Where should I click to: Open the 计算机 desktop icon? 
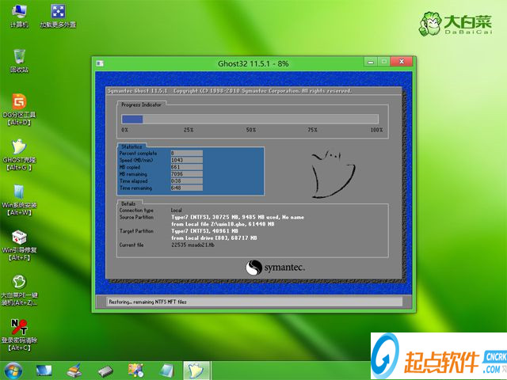tap(19, 13)
